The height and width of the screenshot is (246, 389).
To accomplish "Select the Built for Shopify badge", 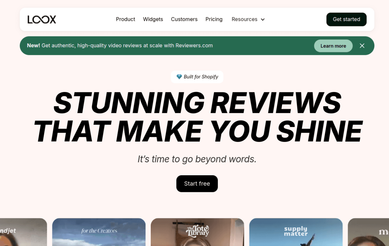I will pyautogui.click(x=197, y=77).
